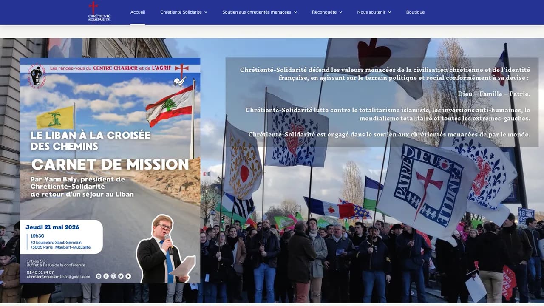Click '75005 Paris · Maubert-Mutualité' line
Screen dimensions: 544x306
point(60,247)
